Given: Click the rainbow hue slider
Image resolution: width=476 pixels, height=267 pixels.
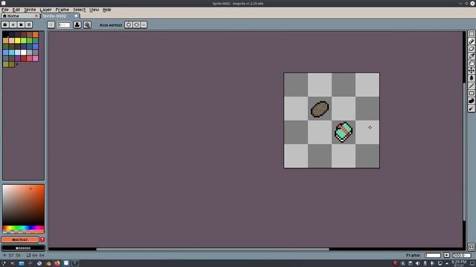Looking at the screenshot, I should 23,228.
